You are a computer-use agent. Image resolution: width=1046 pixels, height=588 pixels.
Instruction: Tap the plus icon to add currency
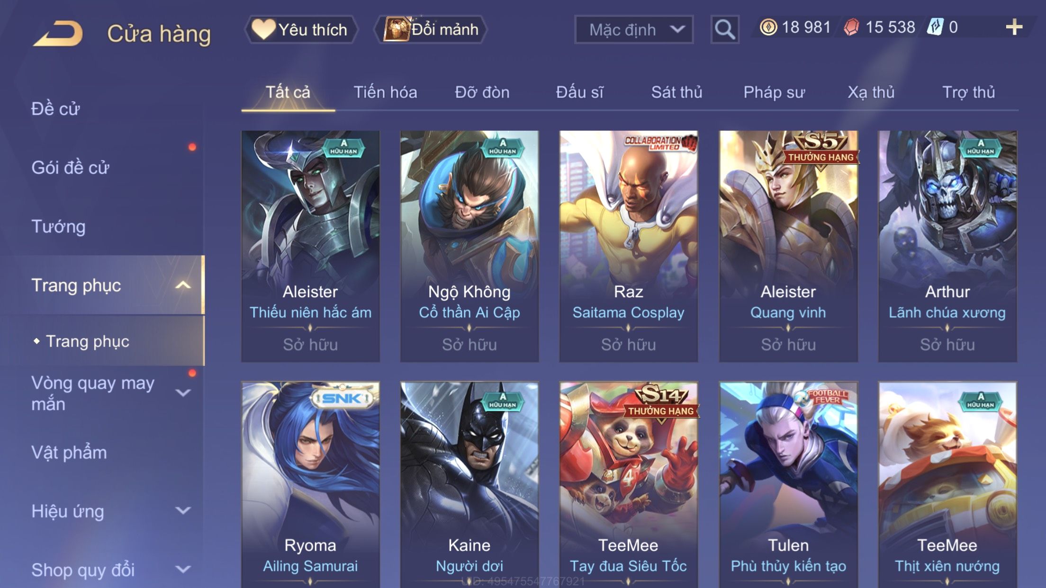(x=1014, y=27)
